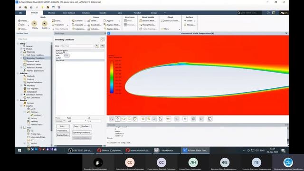304x171 pixels.
Task: Click Replace Mesh ribbon item
Action: (112, 25)
